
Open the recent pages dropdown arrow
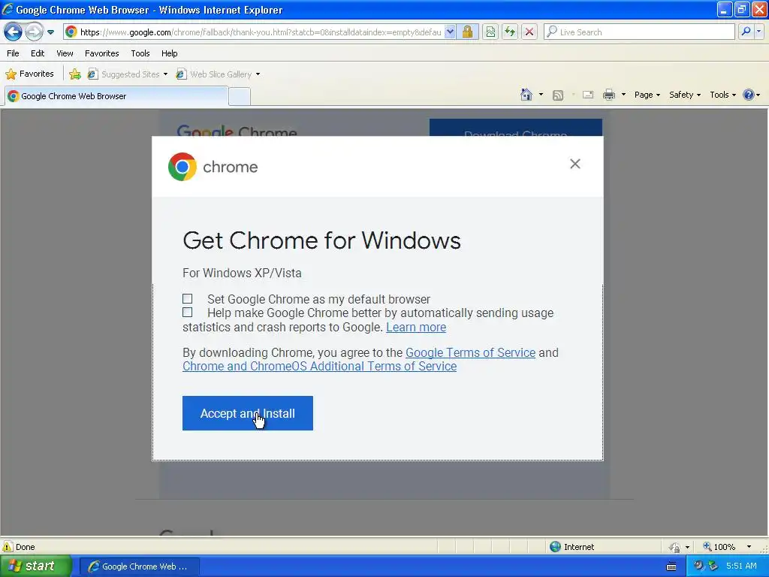click(x=50, y=32)
